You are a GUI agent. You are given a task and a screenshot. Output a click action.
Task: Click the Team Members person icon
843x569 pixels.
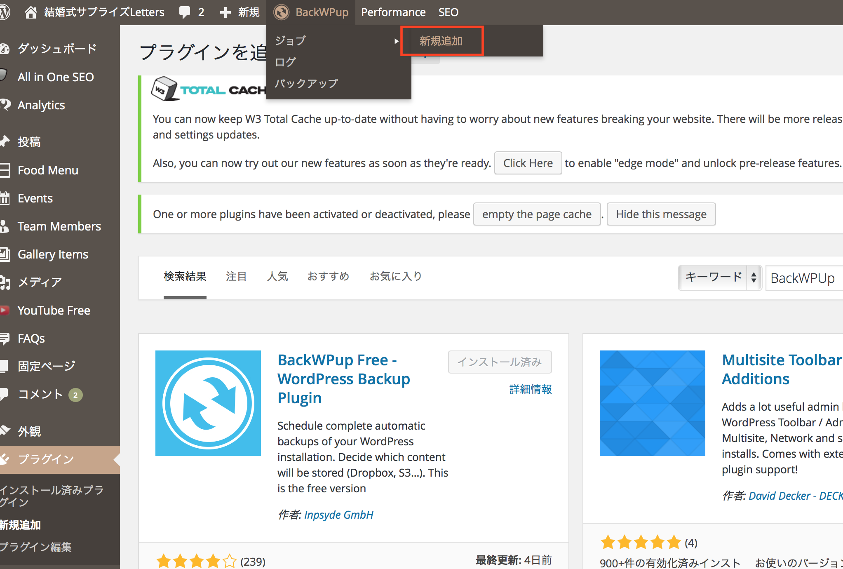[x=5, y=226]
